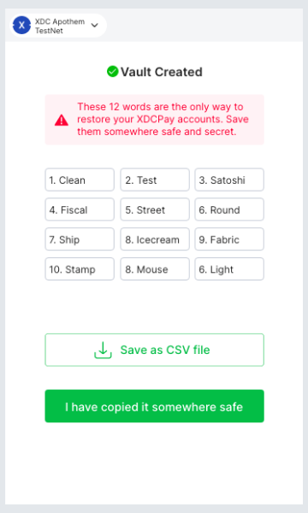
Task: Select the seed word Fiscal
Action: click(x=80, y=209)
